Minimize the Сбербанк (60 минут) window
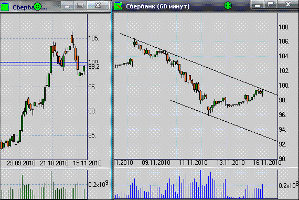The height and width of the screenshot is (200, 299). point(257,5)
